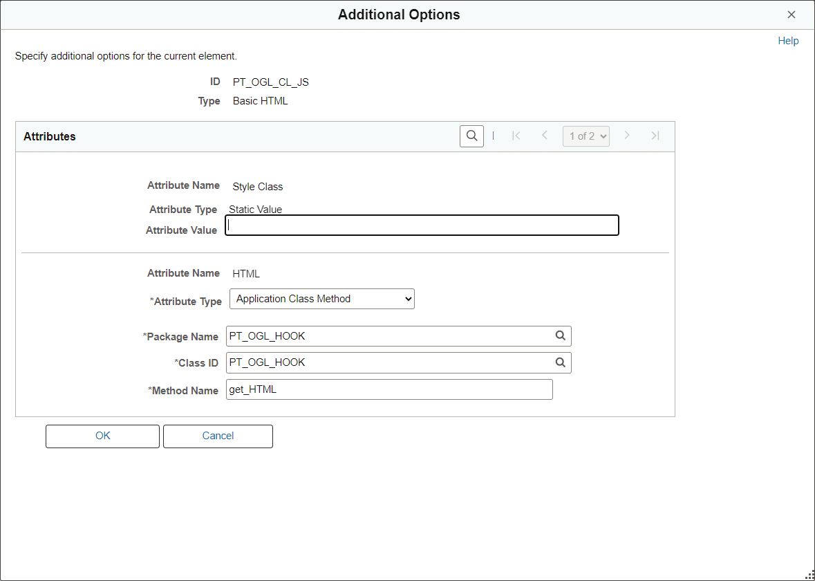The image size is (815, 581).
Task: Open the Class ID lookup magnifier
Action: 561,362
